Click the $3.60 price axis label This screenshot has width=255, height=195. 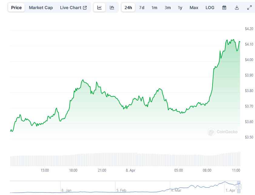click(249, 122)
